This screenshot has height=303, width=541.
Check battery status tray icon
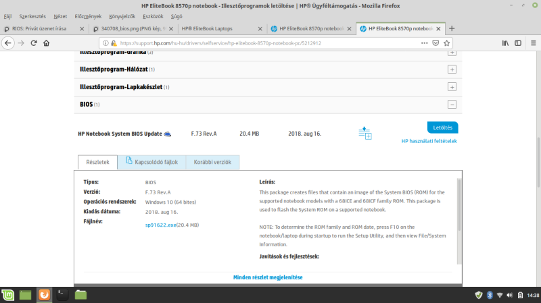(x=520, y=295)
